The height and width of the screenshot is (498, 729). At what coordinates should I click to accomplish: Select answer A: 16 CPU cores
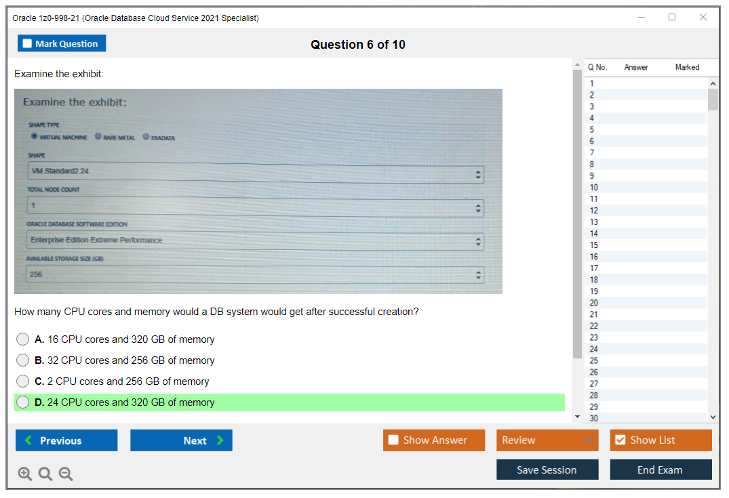(x=23, y=339)
